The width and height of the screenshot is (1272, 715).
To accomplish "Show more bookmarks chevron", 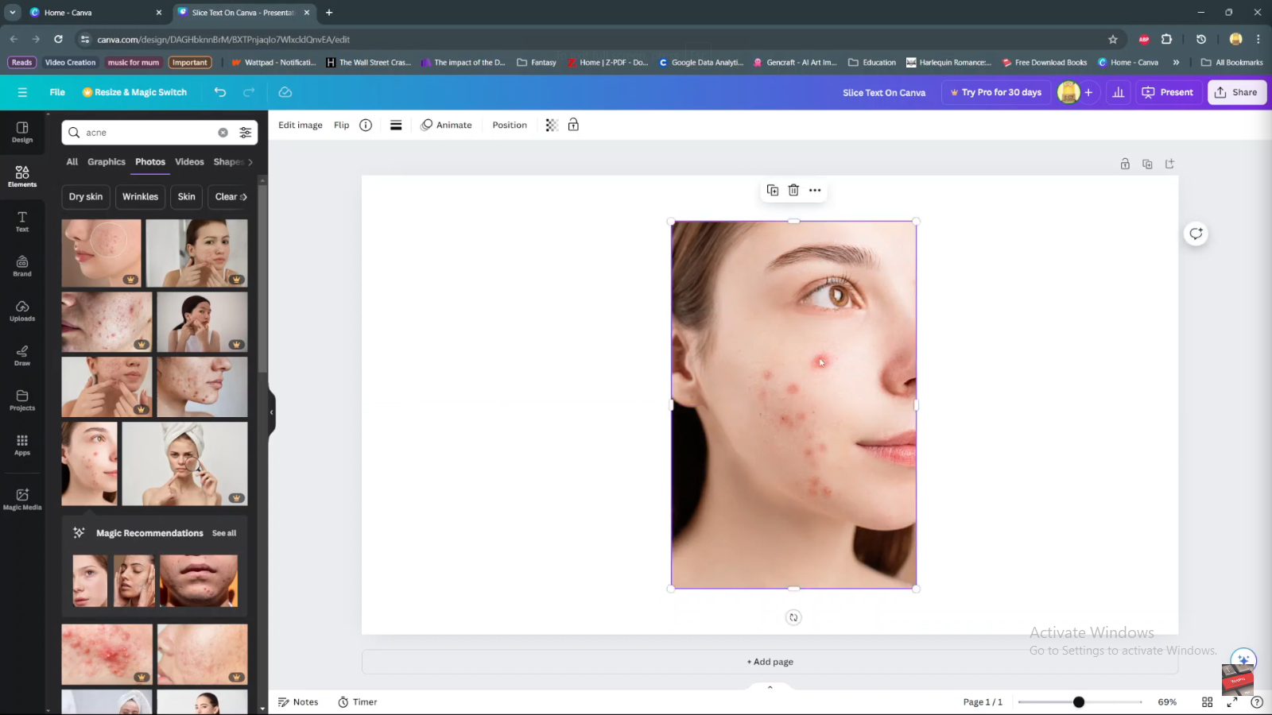I will point(1176,62).
